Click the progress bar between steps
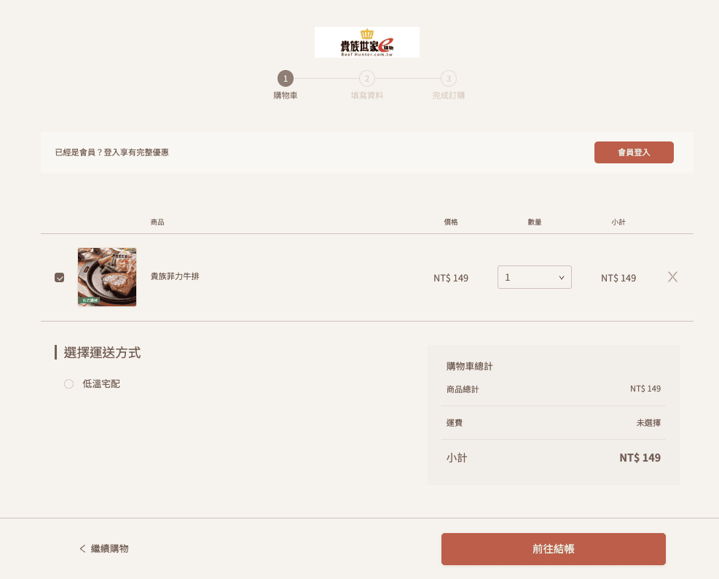This screenshot has width=719, height=579. 326,78
